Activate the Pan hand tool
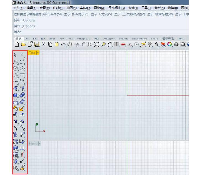The height and width of the screenshot is (175, 201). pyautogui.click(x=70, y=44)
